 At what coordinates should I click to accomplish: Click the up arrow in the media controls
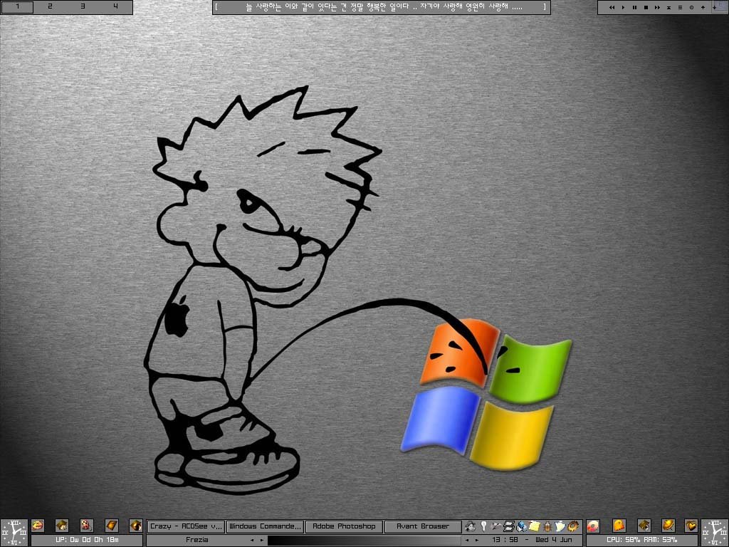click(x=703, y=7)
